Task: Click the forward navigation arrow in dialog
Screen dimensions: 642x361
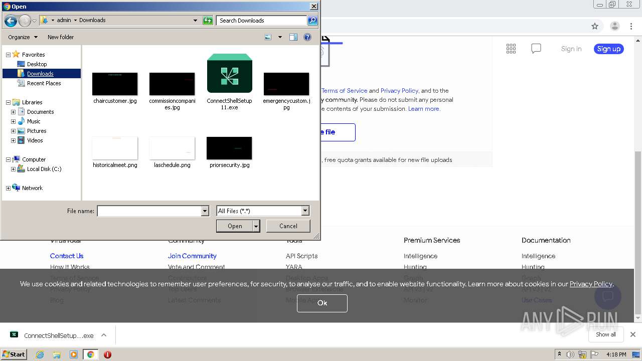Action: pyautogui.click(x=25, y=21)
